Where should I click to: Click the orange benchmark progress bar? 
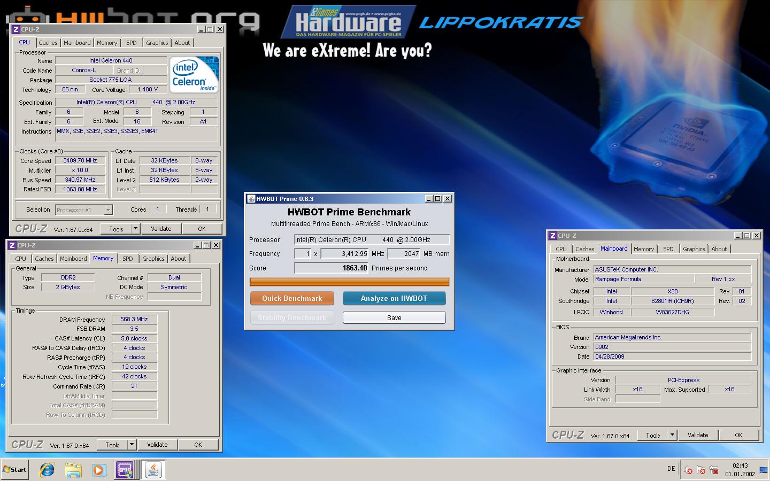[x=349, y=282]
